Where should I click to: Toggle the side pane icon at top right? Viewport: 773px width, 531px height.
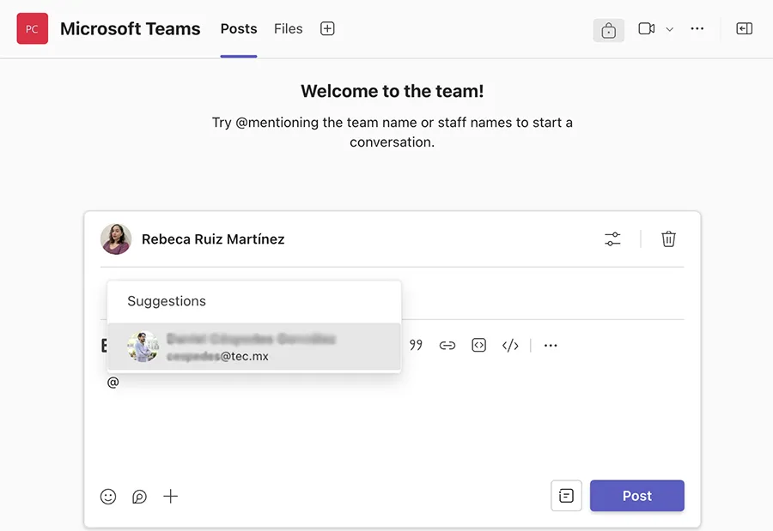(x=745, y=29)
